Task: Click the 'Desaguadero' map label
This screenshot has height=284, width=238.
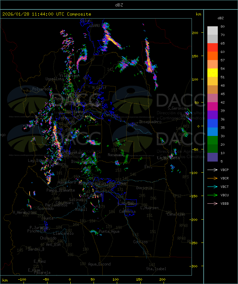Action: pyautogui.click(x=150, y=122)
